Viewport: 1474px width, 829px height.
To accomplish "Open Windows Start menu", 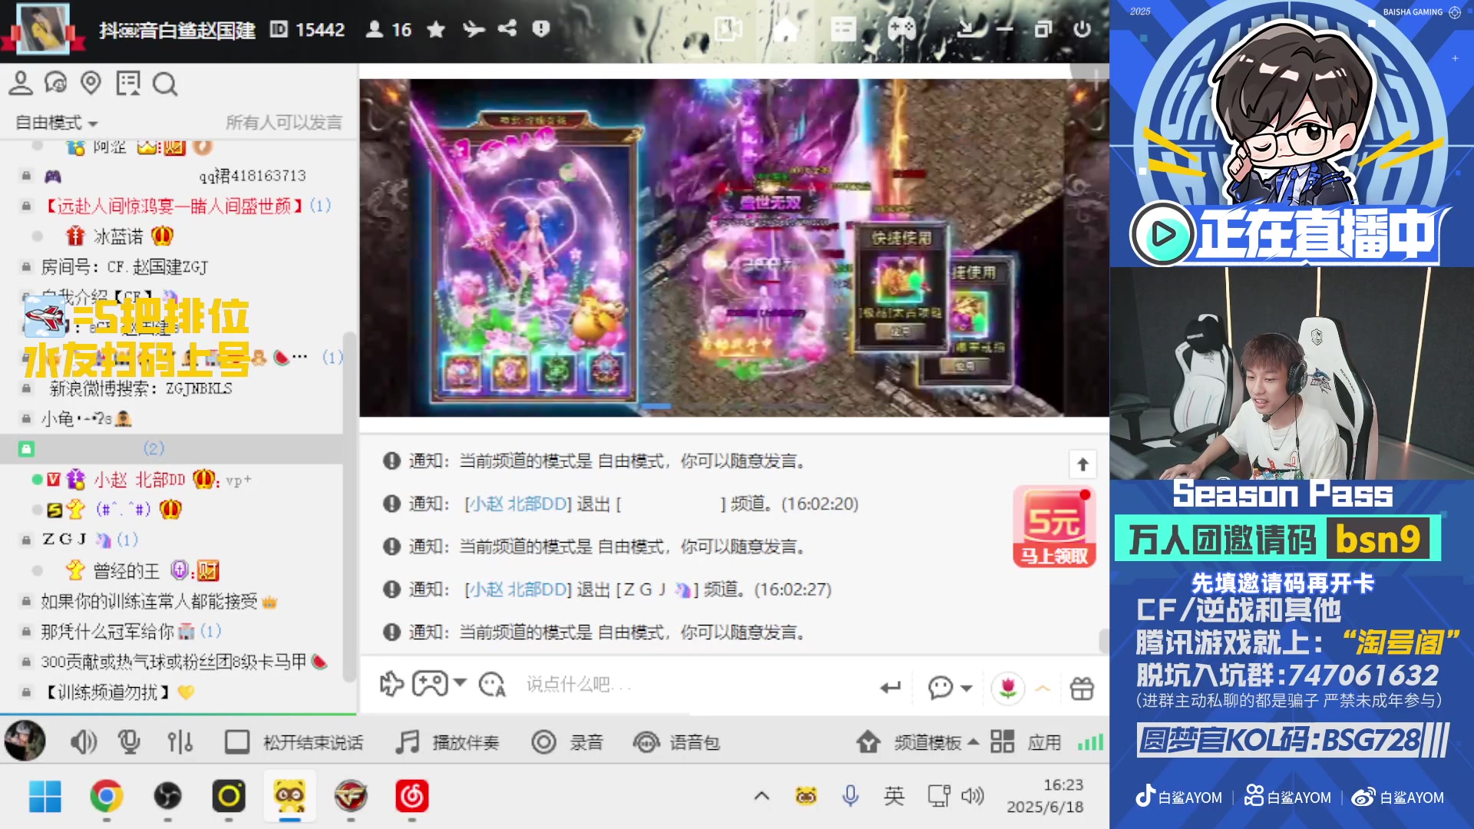I will tap(45, 796).
